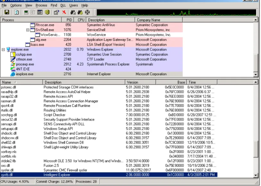Image resolution: width=261 pixels, height=186 pixels.
Task: Select the procexp.exe process name
Action: point(25,64)
